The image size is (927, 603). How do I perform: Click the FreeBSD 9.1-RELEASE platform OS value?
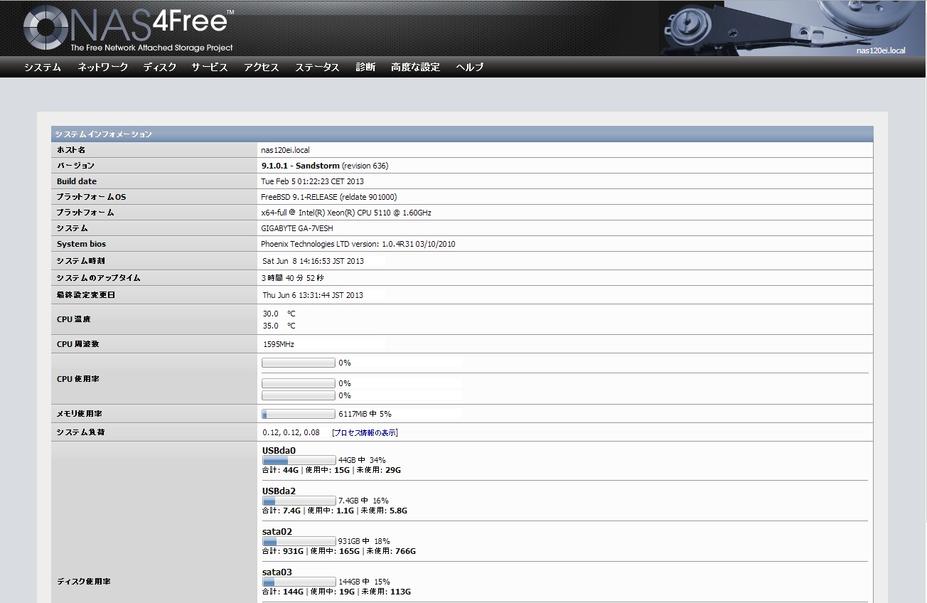329,197
